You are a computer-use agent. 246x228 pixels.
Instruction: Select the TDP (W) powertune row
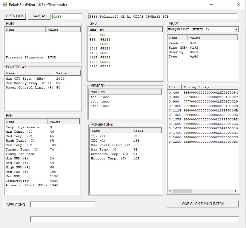point(126,136)
